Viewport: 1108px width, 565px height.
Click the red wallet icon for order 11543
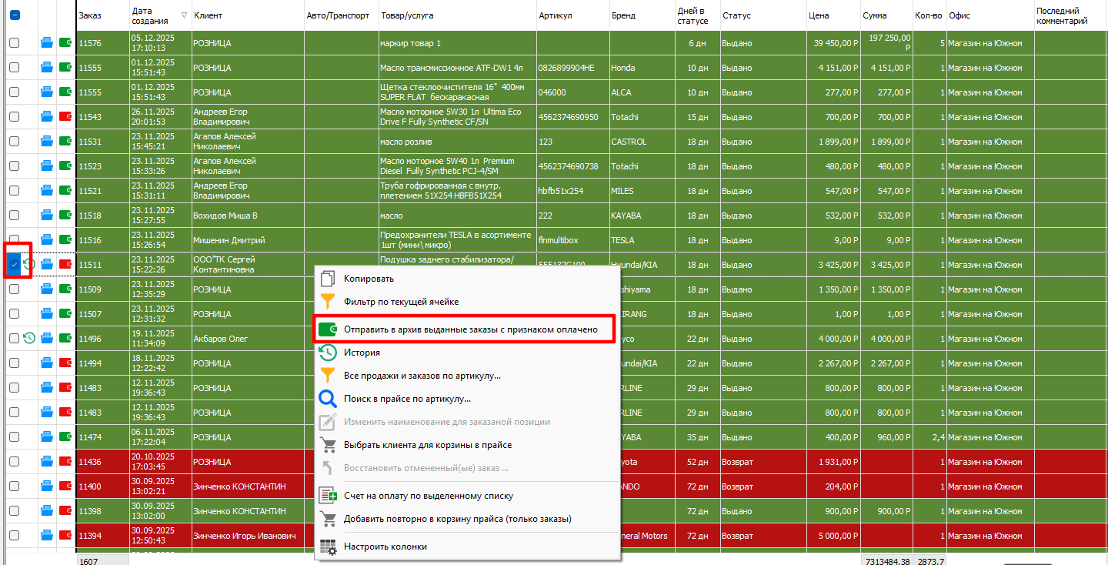(65, 117)
